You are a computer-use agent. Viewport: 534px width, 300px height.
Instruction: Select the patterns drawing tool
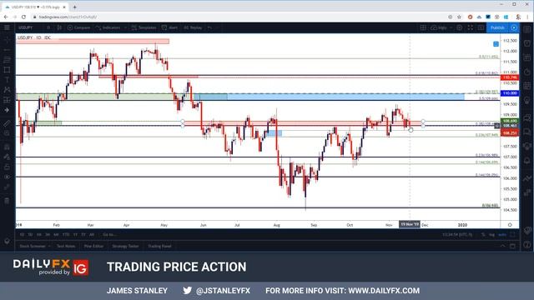pos(7,90)
